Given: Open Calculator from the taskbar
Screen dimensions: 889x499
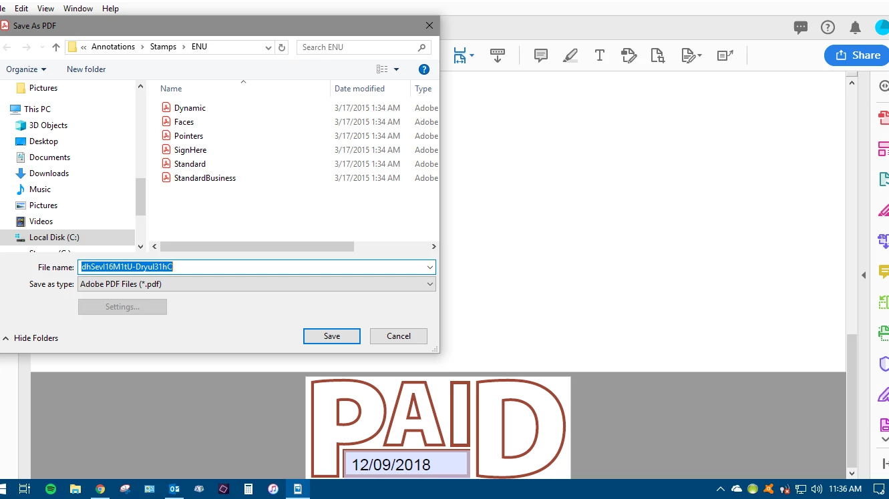Looking at the screenshot, I should tap(248, 489).
